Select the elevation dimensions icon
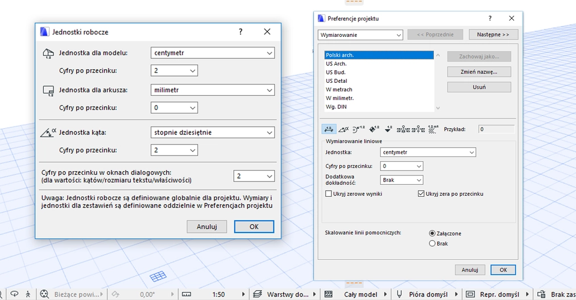576x300 pixels. tap(388, 129)
